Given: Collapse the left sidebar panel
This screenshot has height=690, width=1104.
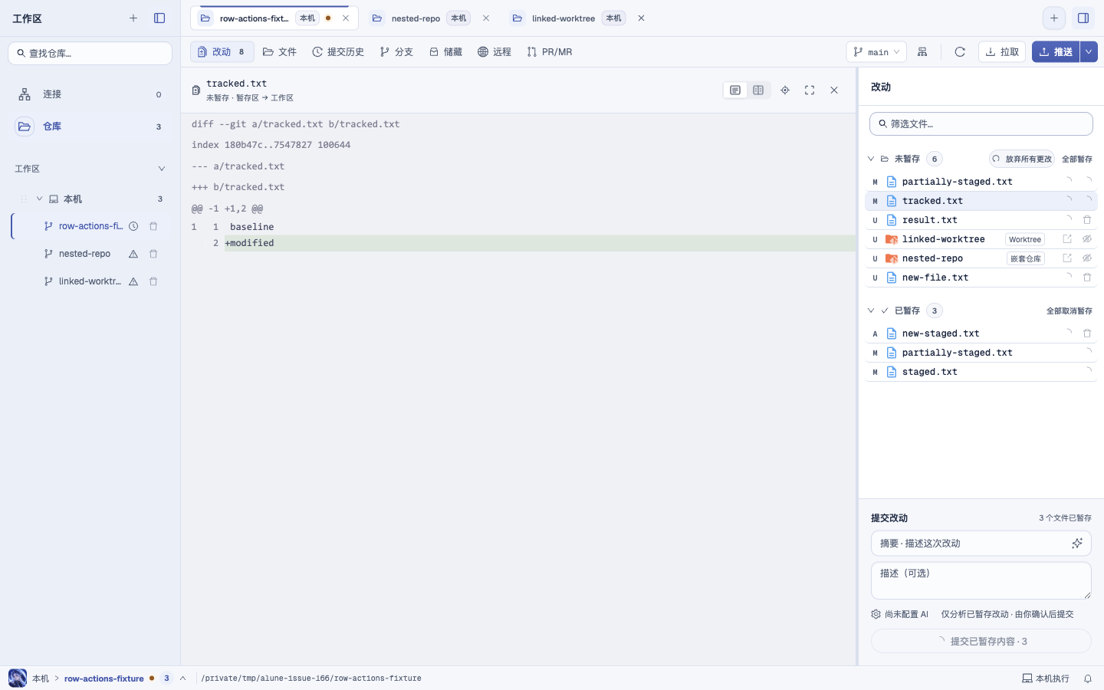Looking at the screenshot, I should 159,18.
